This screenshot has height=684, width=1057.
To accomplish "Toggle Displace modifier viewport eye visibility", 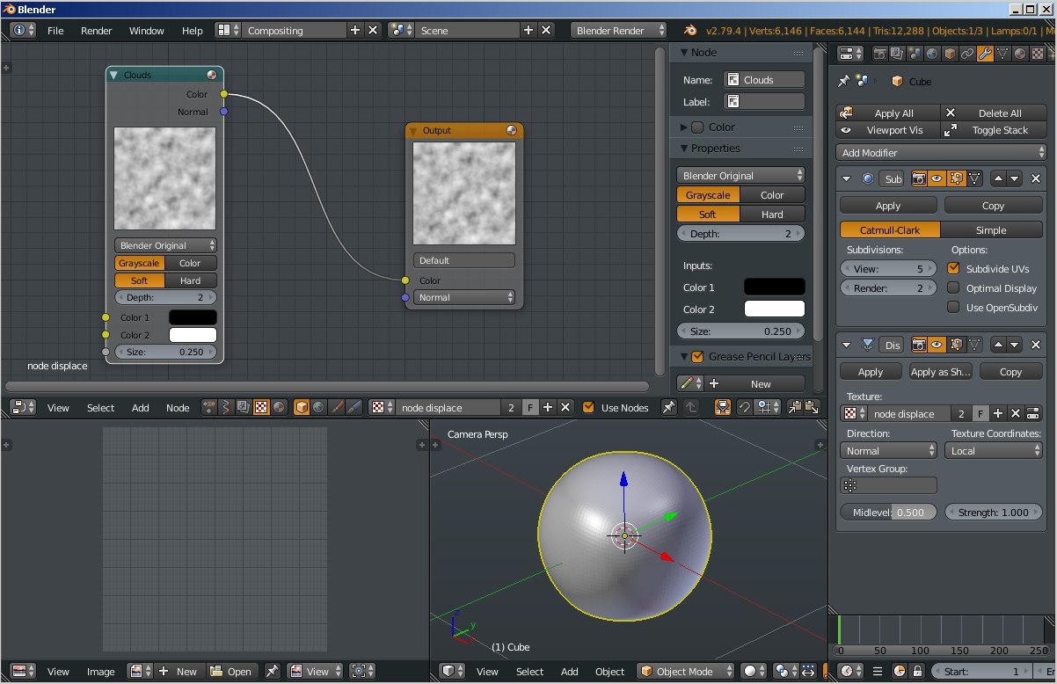I will click(937, 346).
